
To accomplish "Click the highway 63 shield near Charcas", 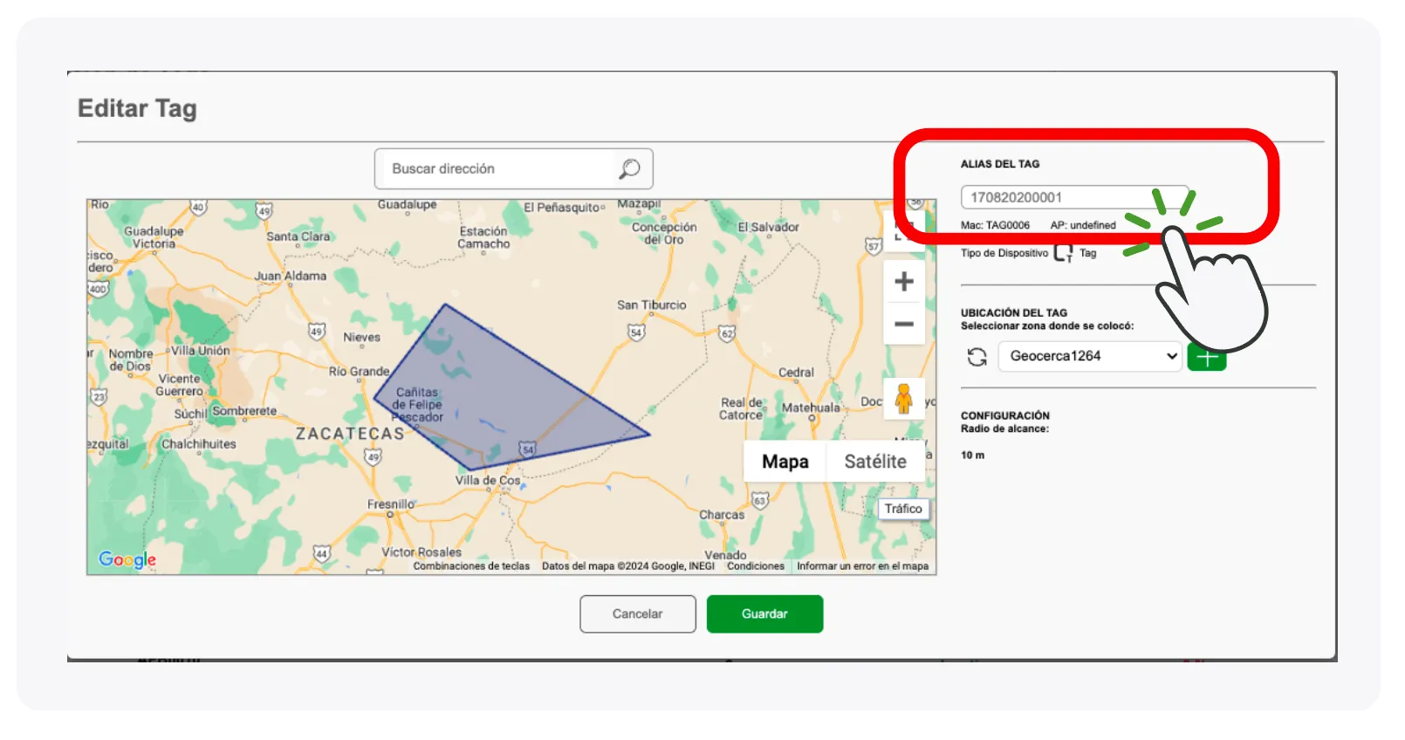I will (x=759, y=501).
